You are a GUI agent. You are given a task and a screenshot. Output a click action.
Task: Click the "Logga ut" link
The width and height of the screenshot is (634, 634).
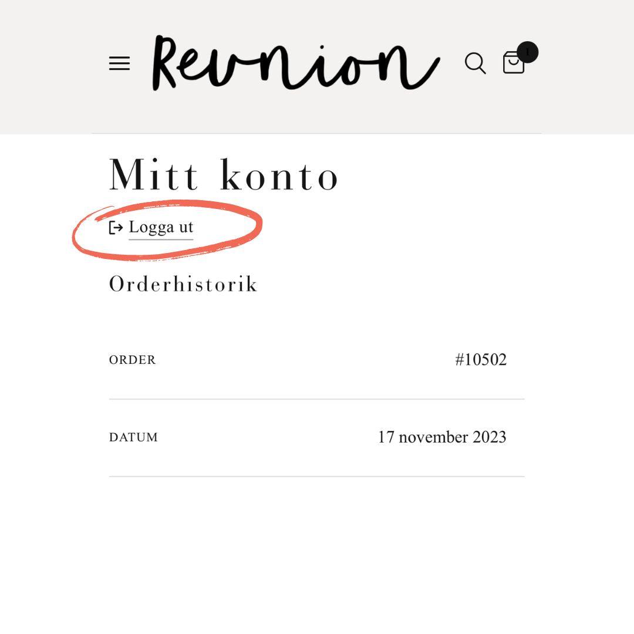[161, 227]
